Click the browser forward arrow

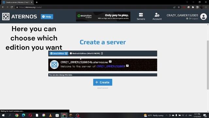pos(7,7)
